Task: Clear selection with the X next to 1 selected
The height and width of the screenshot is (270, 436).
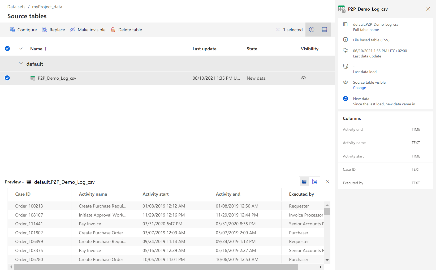Action: 278,30
